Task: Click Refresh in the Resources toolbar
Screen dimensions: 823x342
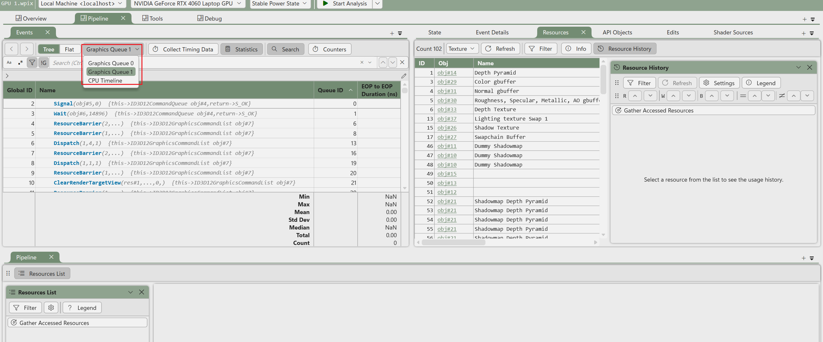Action: 501,49
